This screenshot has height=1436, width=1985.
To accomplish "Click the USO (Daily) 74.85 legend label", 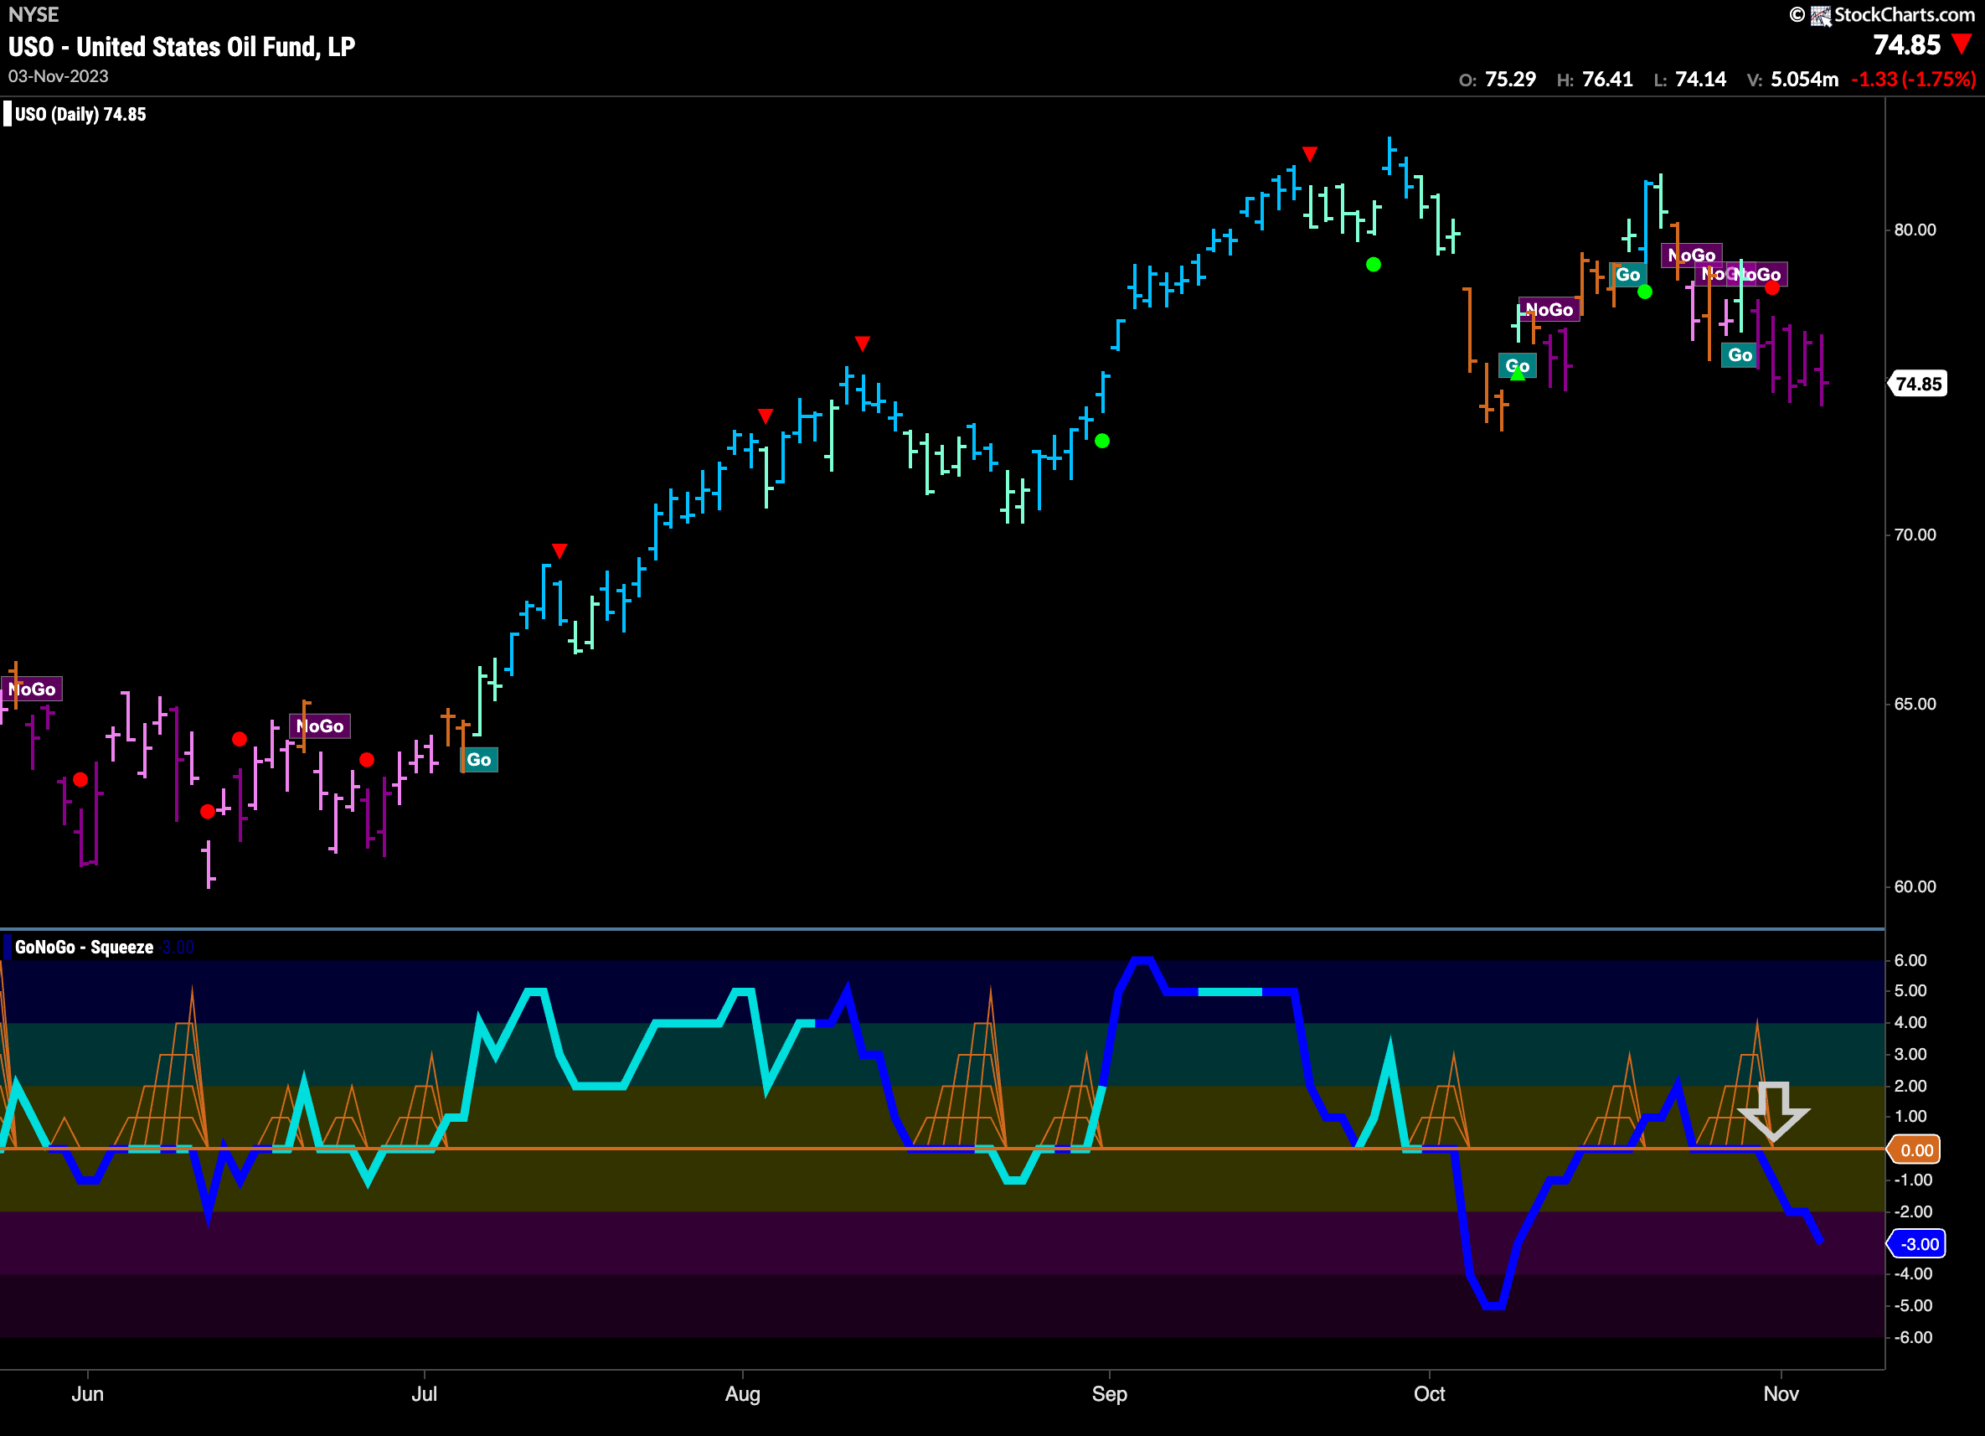I will [x=80, y=115].
